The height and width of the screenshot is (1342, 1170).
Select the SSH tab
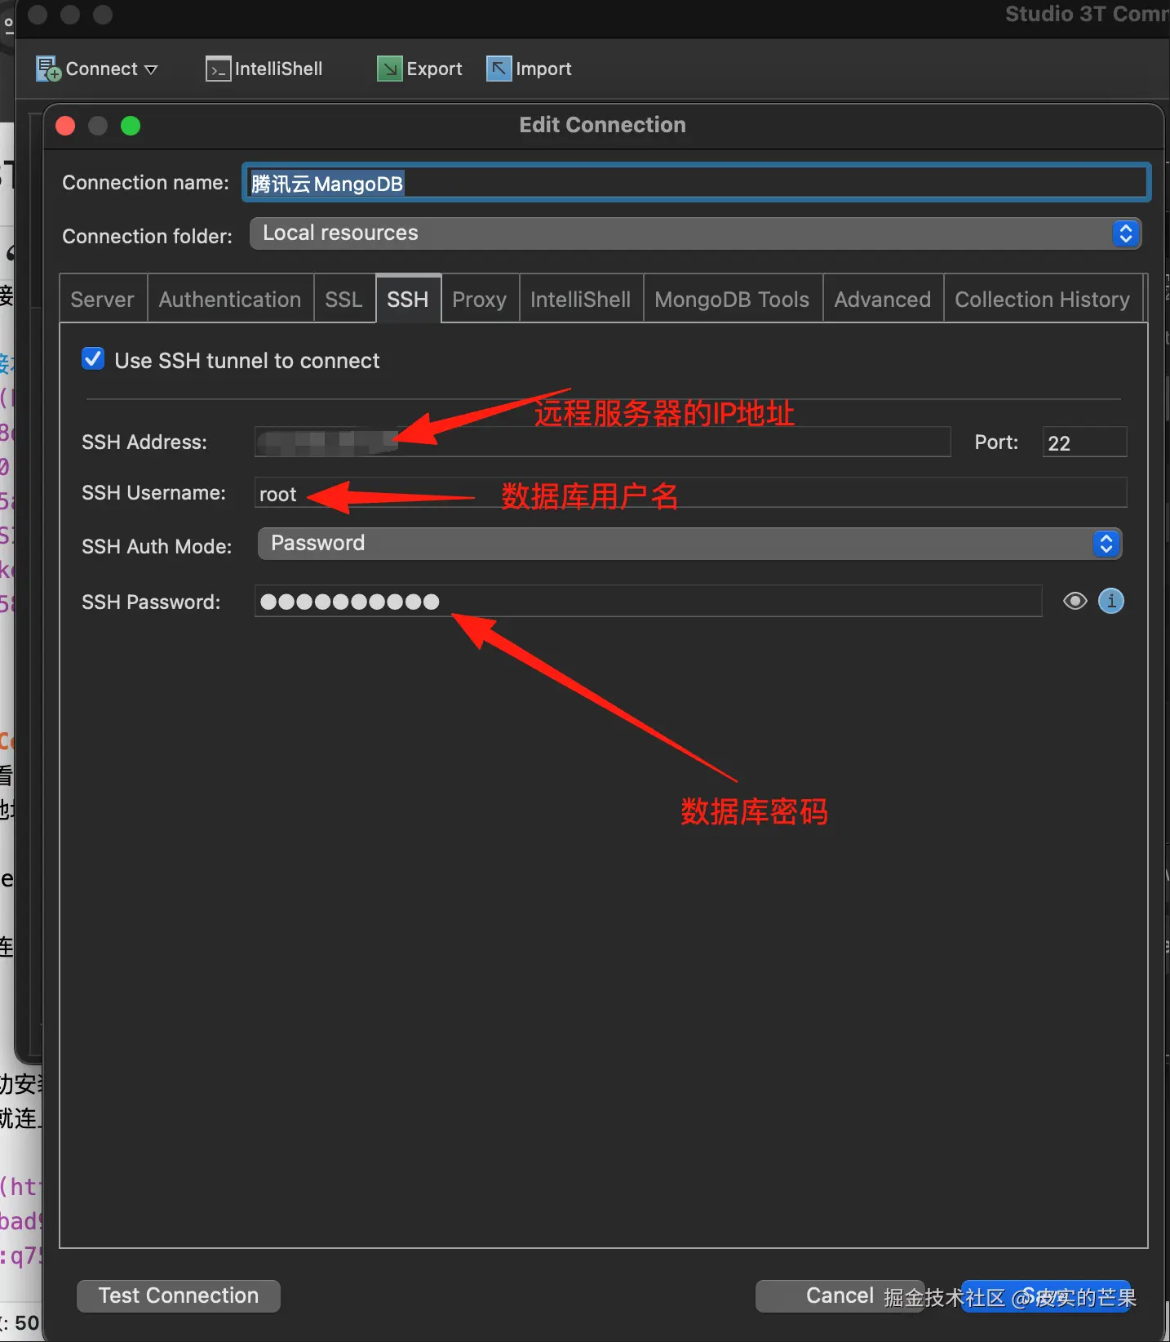(408, 300)
